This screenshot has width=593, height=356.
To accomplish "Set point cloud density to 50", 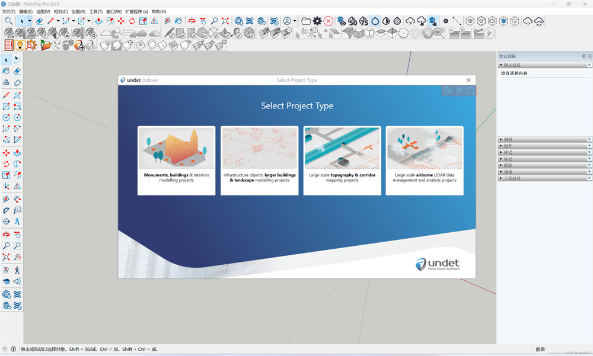I will (x=352, y=21).
